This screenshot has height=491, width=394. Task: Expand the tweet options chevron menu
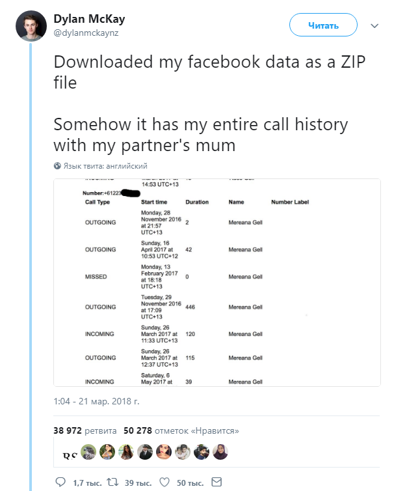[374, 26]
